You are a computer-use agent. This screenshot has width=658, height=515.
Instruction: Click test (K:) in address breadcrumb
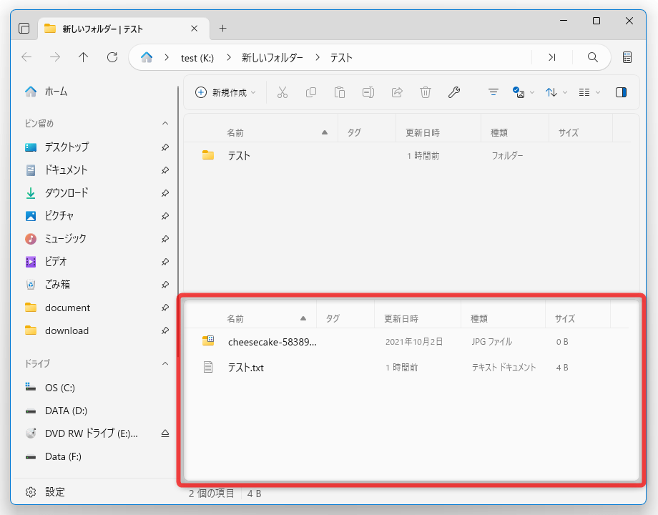tap(197, 58)
